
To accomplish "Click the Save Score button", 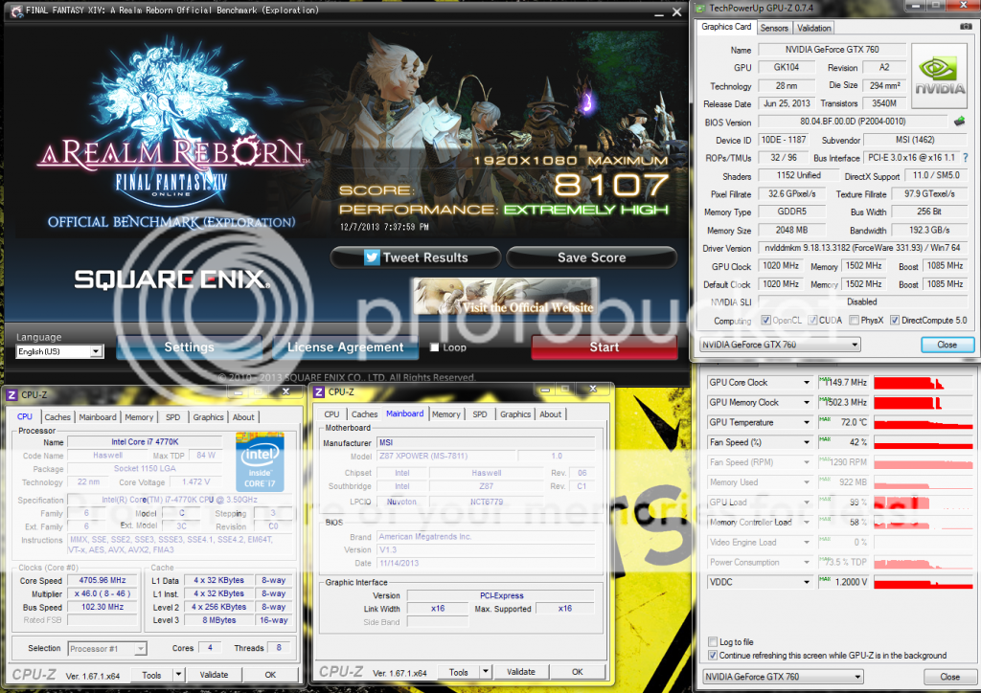I will (x=591, y=257).
